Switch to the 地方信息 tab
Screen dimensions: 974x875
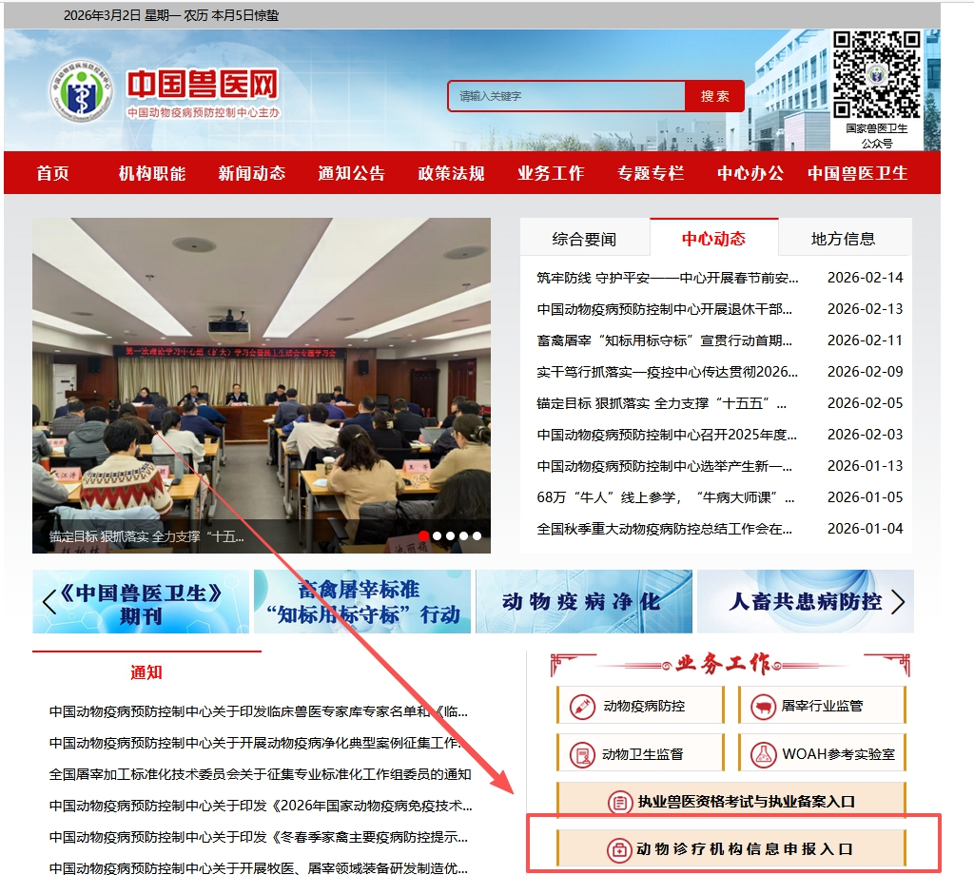point(843,239)
